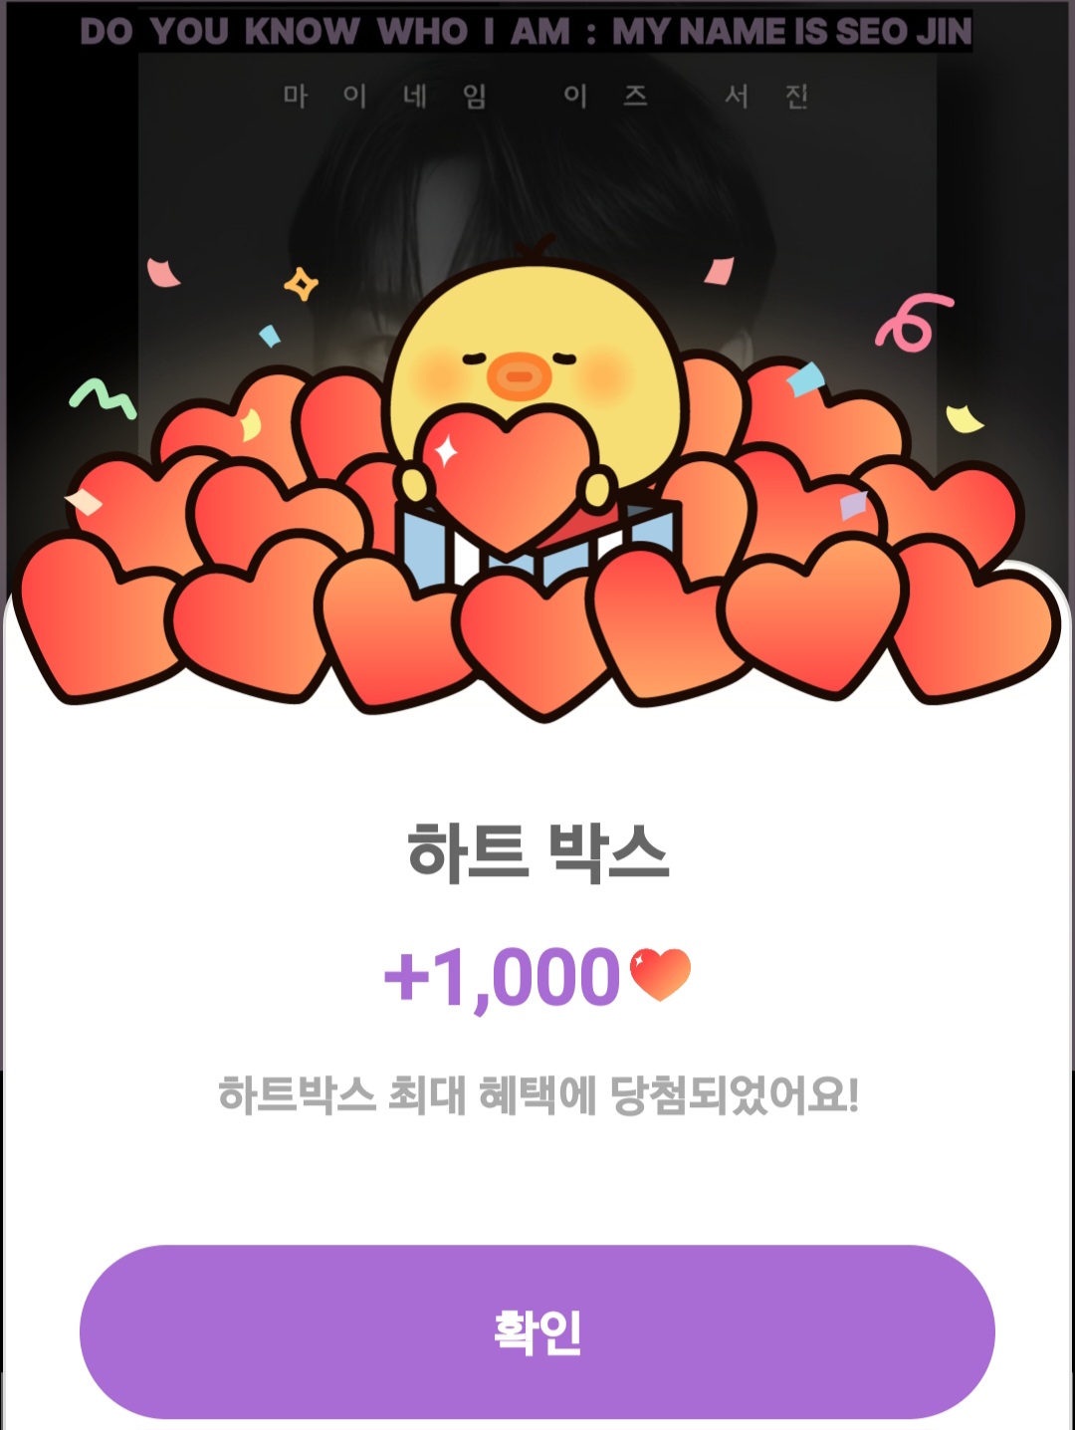Click the pink confetti at upper left

pyautogui.click(x=162, y=273)
